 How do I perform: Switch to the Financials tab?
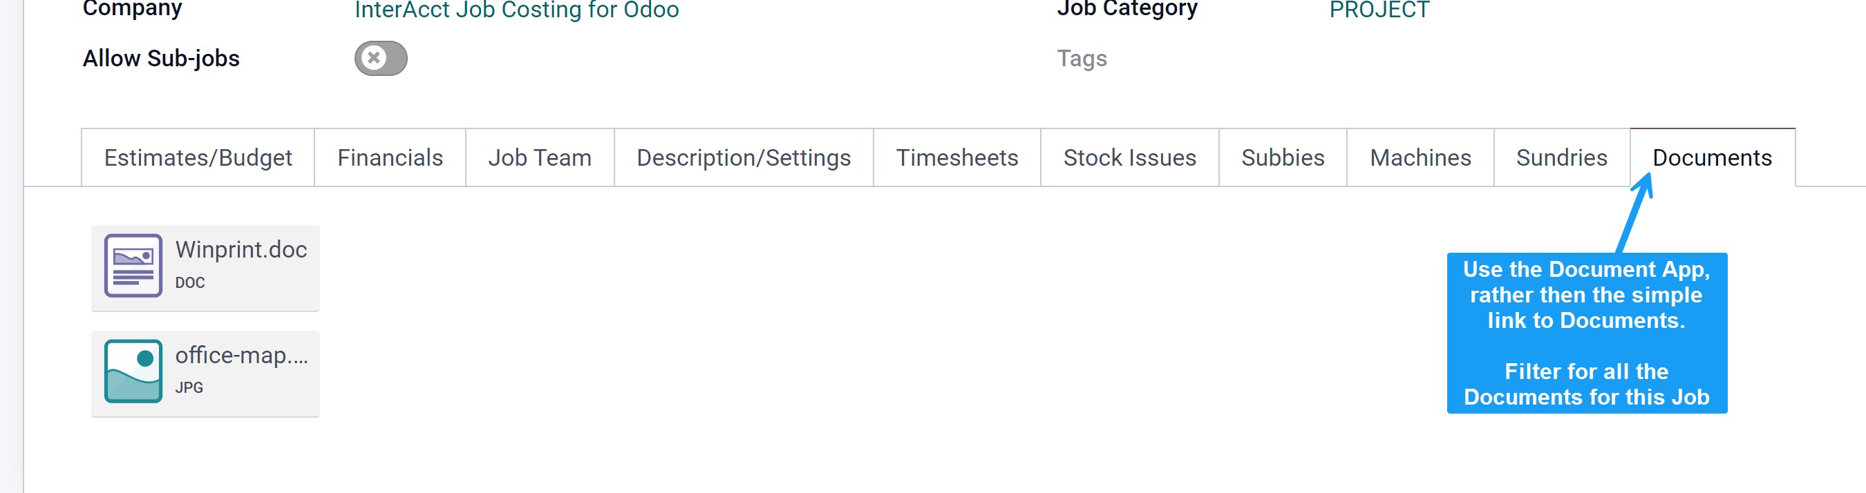pyautogui.click(x=390, y=158)
